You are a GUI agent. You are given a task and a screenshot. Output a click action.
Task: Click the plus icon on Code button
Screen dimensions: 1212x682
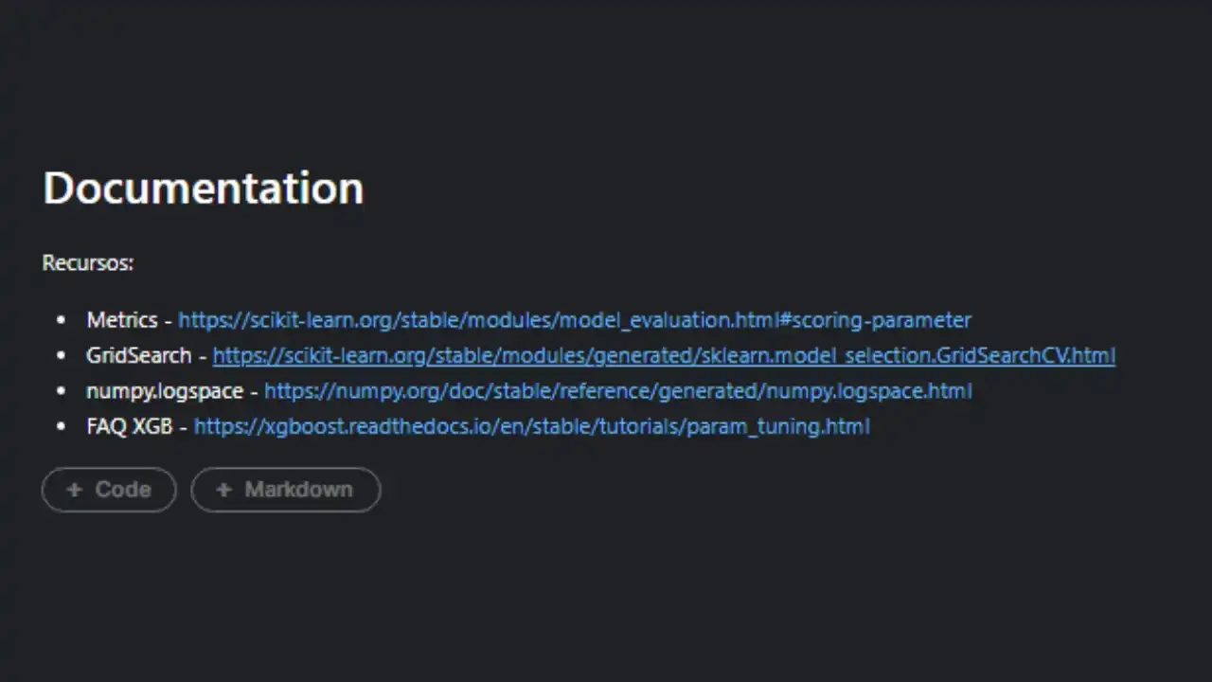[74, 490]
